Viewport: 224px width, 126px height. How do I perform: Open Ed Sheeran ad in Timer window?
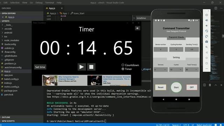click(109, 80)
